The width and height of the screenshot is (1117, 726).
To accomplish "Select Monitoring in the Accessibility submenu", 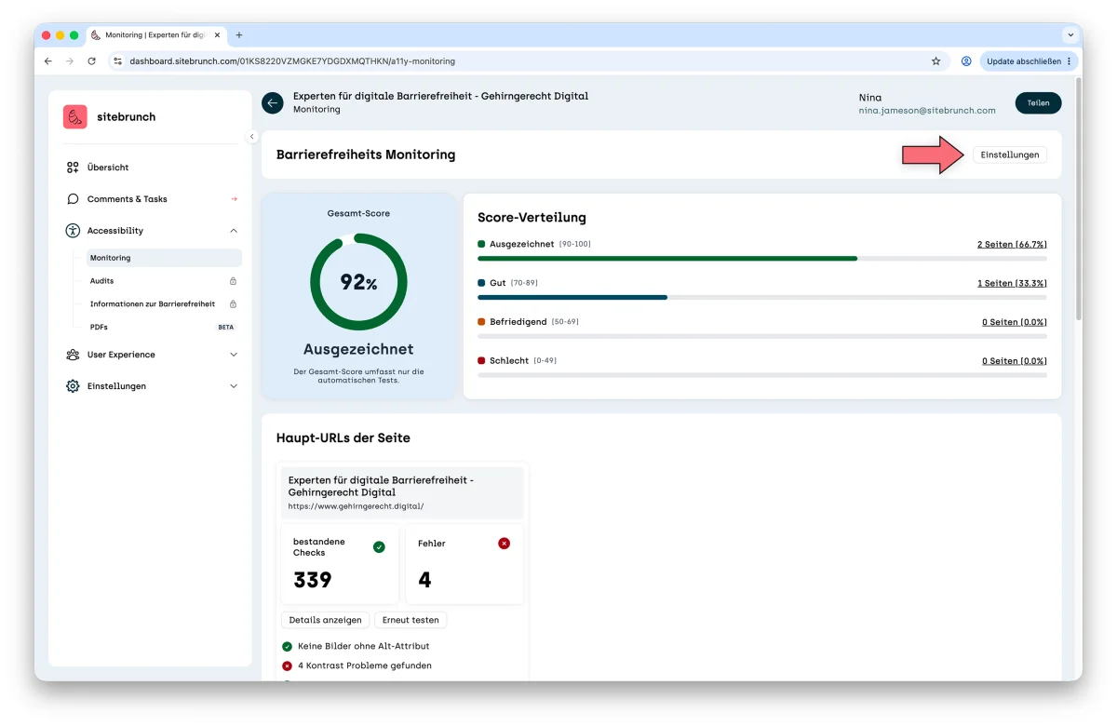I will 164,258.
